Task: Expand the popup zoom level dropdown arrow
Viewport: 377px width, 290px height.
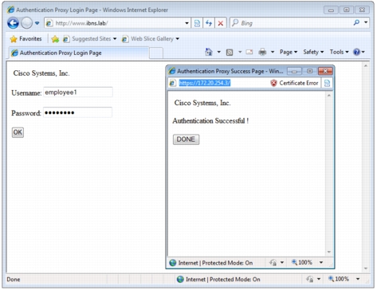Action: tap(321, 262)
